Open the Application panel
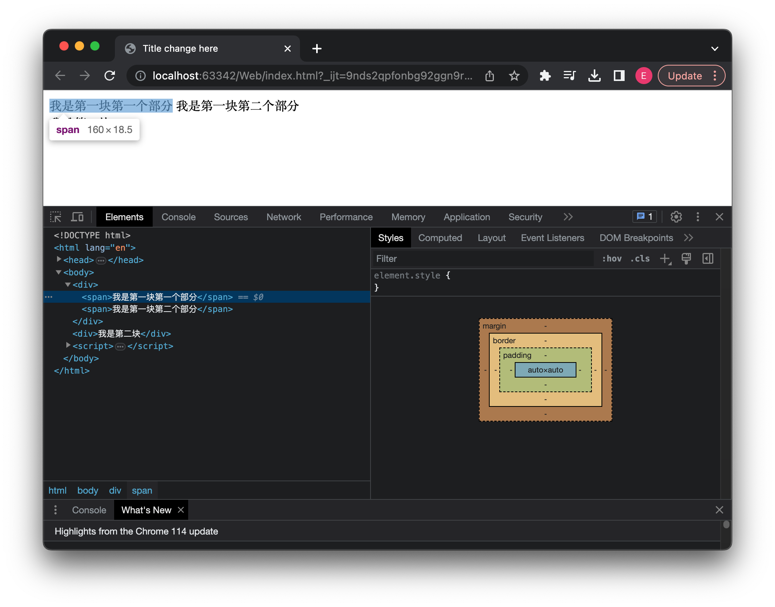 (x=467, y=217)
